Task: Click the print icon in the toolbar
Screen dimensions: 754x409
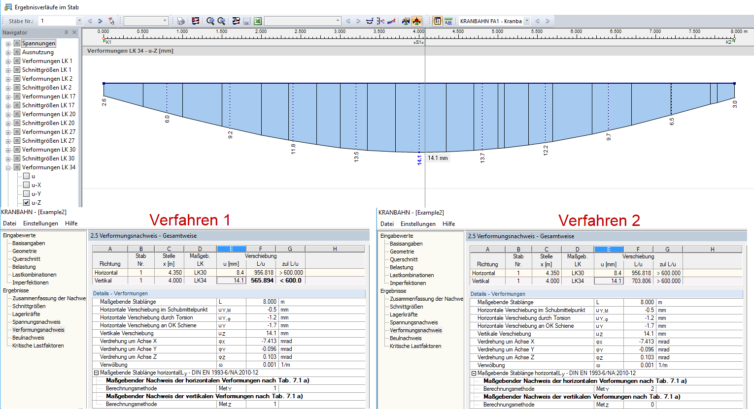Action: point(181,21)
